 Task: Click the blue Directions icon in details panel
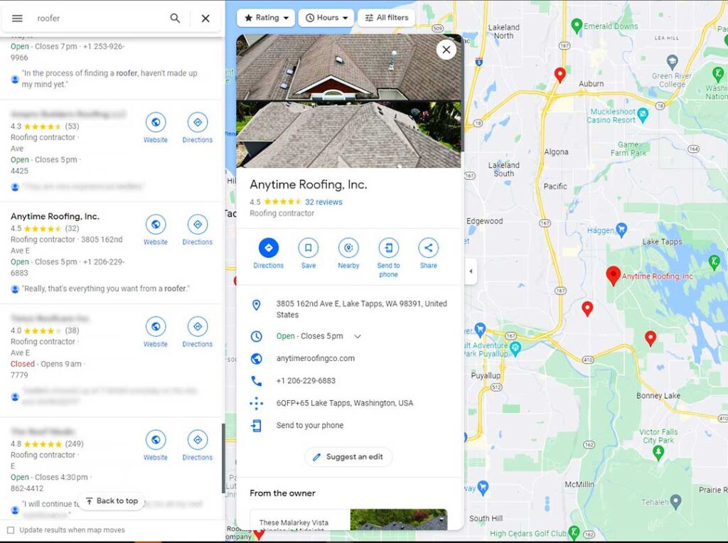coord(268,248)
